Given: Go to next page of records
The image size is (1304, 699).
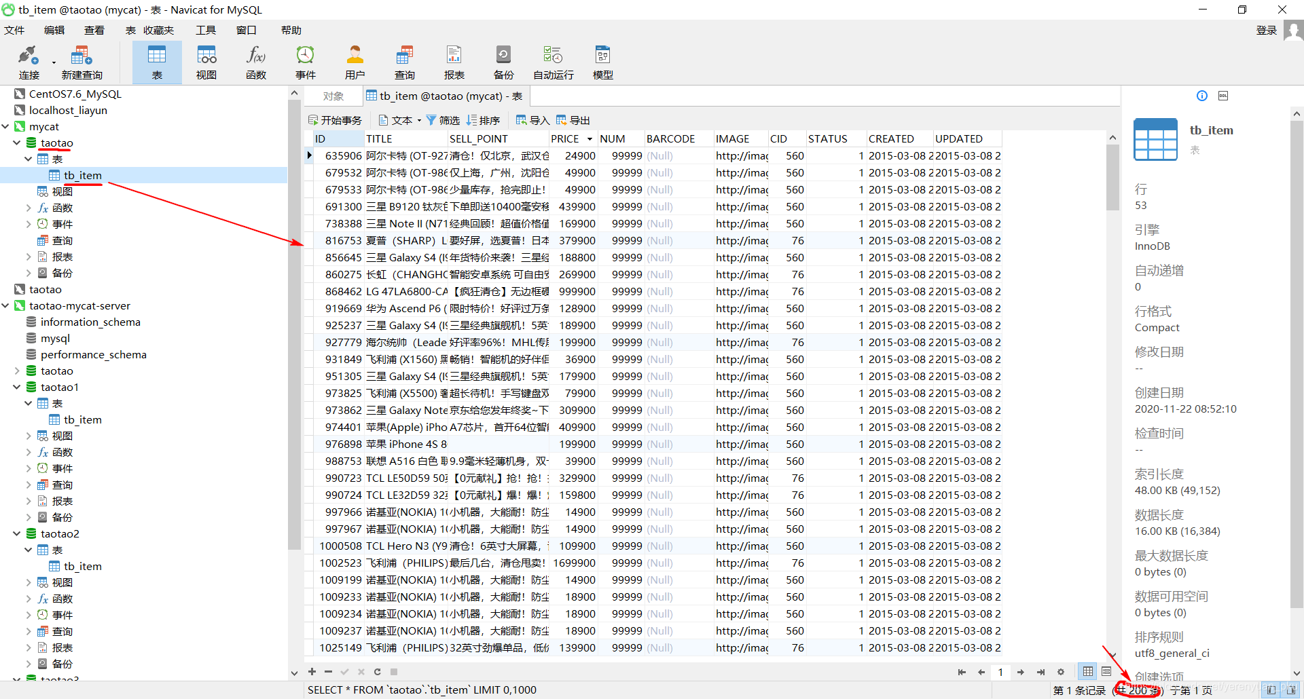Looking at the screenshot, I should (x=1020, y=672).
